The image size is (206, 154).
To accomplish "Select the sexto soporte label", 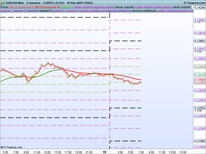I will click(182, 7).
